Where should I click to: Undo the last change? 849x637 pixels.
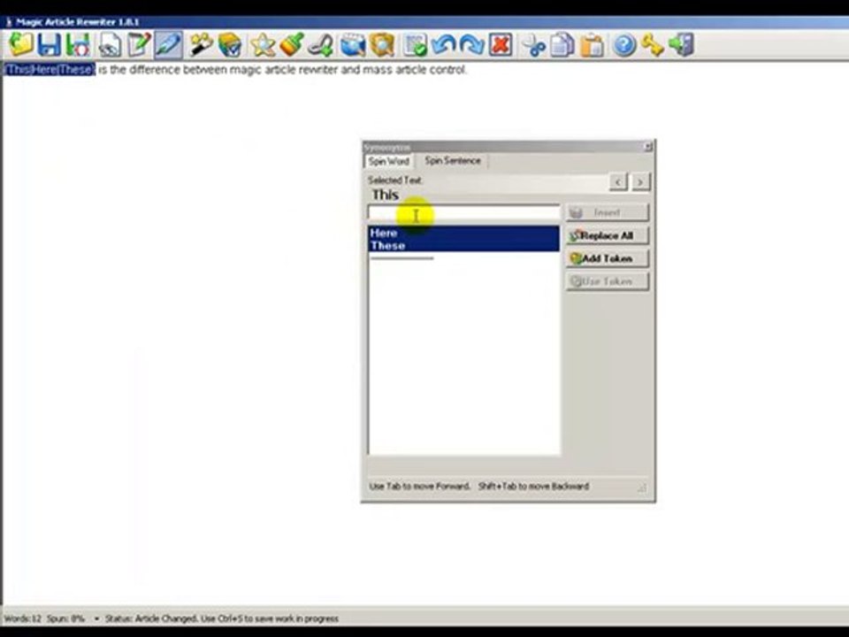443,45
